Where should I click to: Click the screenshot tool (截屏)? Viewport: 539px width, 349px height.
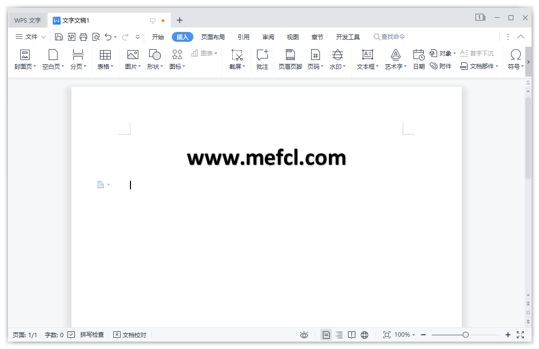237,59
